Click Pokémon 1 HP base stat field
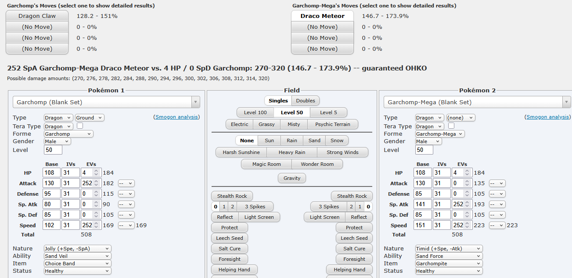The width and height of the screenshot is (572, 278). coord(51,173)
